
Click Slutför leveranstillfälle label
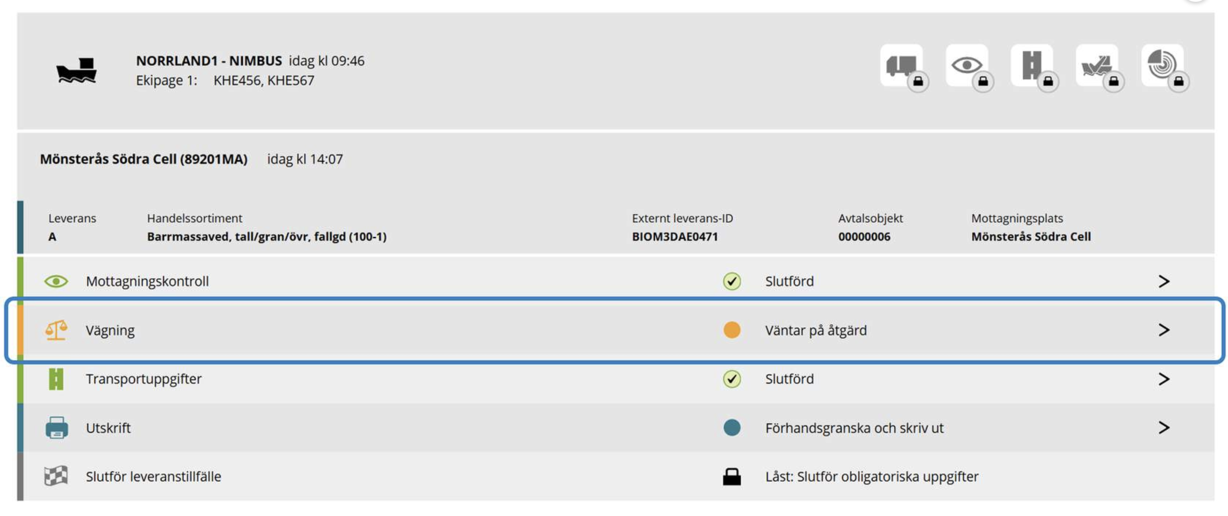154,477
